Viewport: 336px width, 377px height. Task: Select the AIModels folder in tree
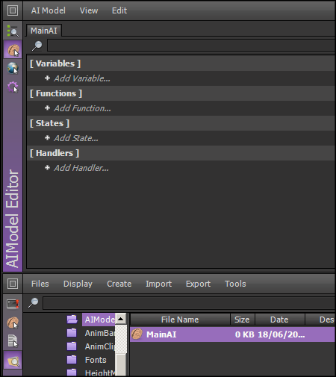pos(99,320)
